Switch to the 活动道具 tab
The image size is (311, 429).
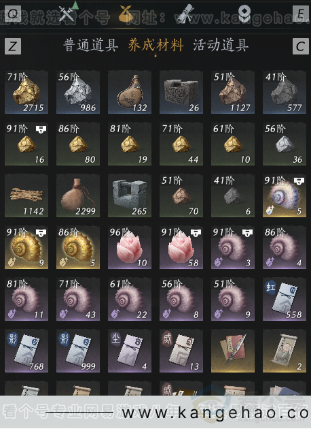(221, 45)
